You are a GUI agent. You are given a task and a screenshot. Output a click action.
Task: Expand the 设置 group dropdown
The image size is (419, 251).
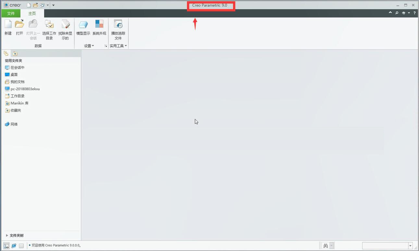click(89, 46)
